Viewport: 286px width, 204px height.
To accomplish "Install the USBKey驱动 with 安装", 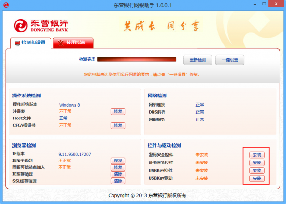I will pos(257,178).
